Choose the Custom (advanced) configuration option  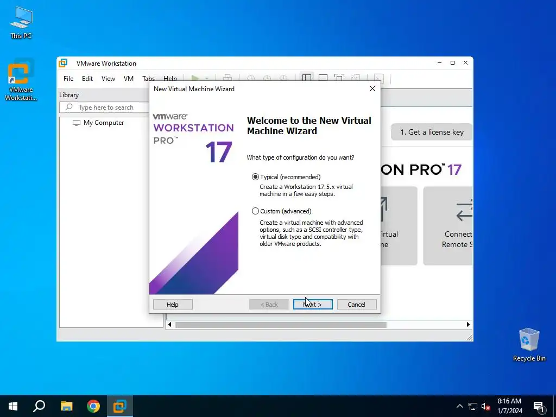[255, 211]
